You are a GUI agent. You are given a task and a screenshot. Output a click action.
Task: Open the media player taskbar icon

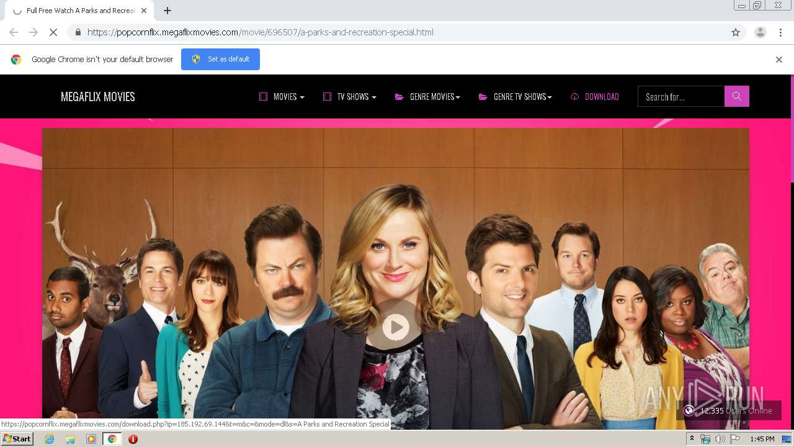pyautogui.click(x=91, y=439)
